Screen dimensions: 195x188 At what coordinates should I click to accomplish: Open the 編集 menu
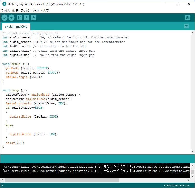[x=15, y=11]
